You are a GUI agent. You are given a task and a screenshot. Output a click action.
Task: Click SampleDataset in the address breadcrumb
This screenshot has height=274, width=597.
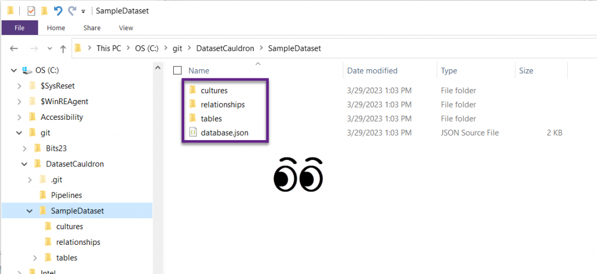(294, 48)
